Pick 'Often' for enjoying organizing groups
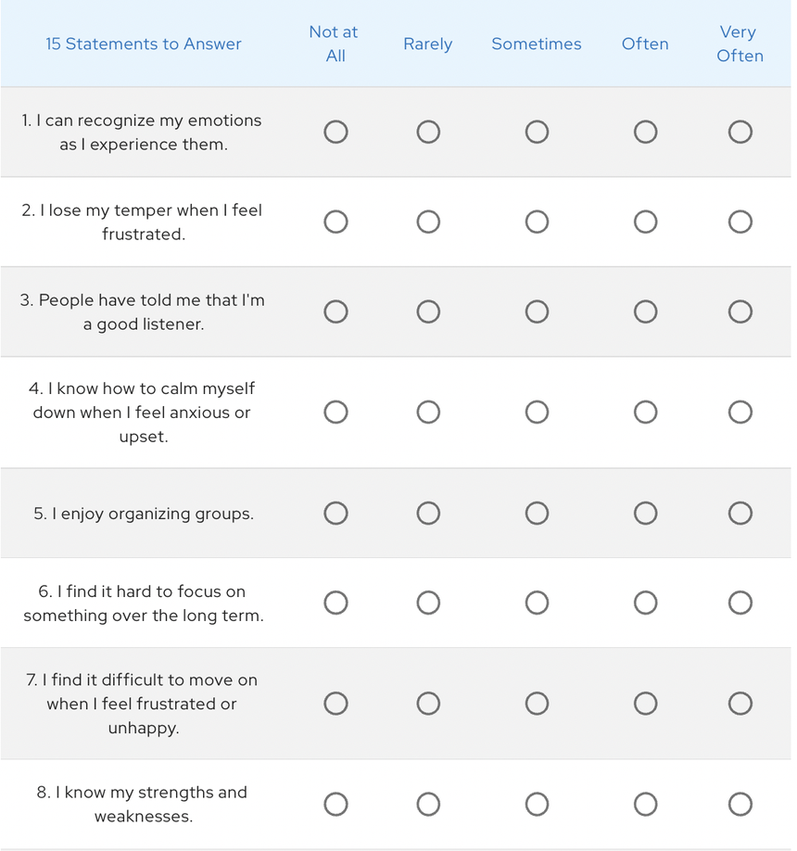Viewport: 797px width, 851px height. [646, 514]
